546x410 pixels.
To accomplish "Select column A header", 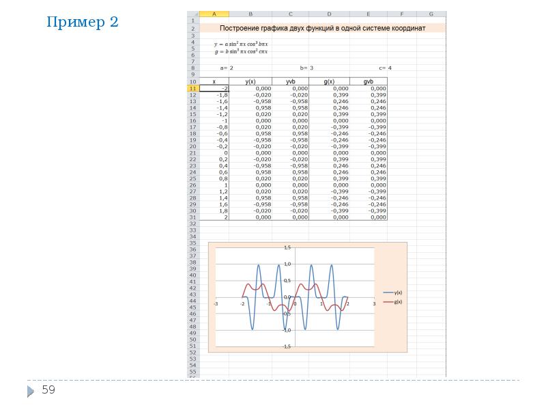I will pos(214,14).
